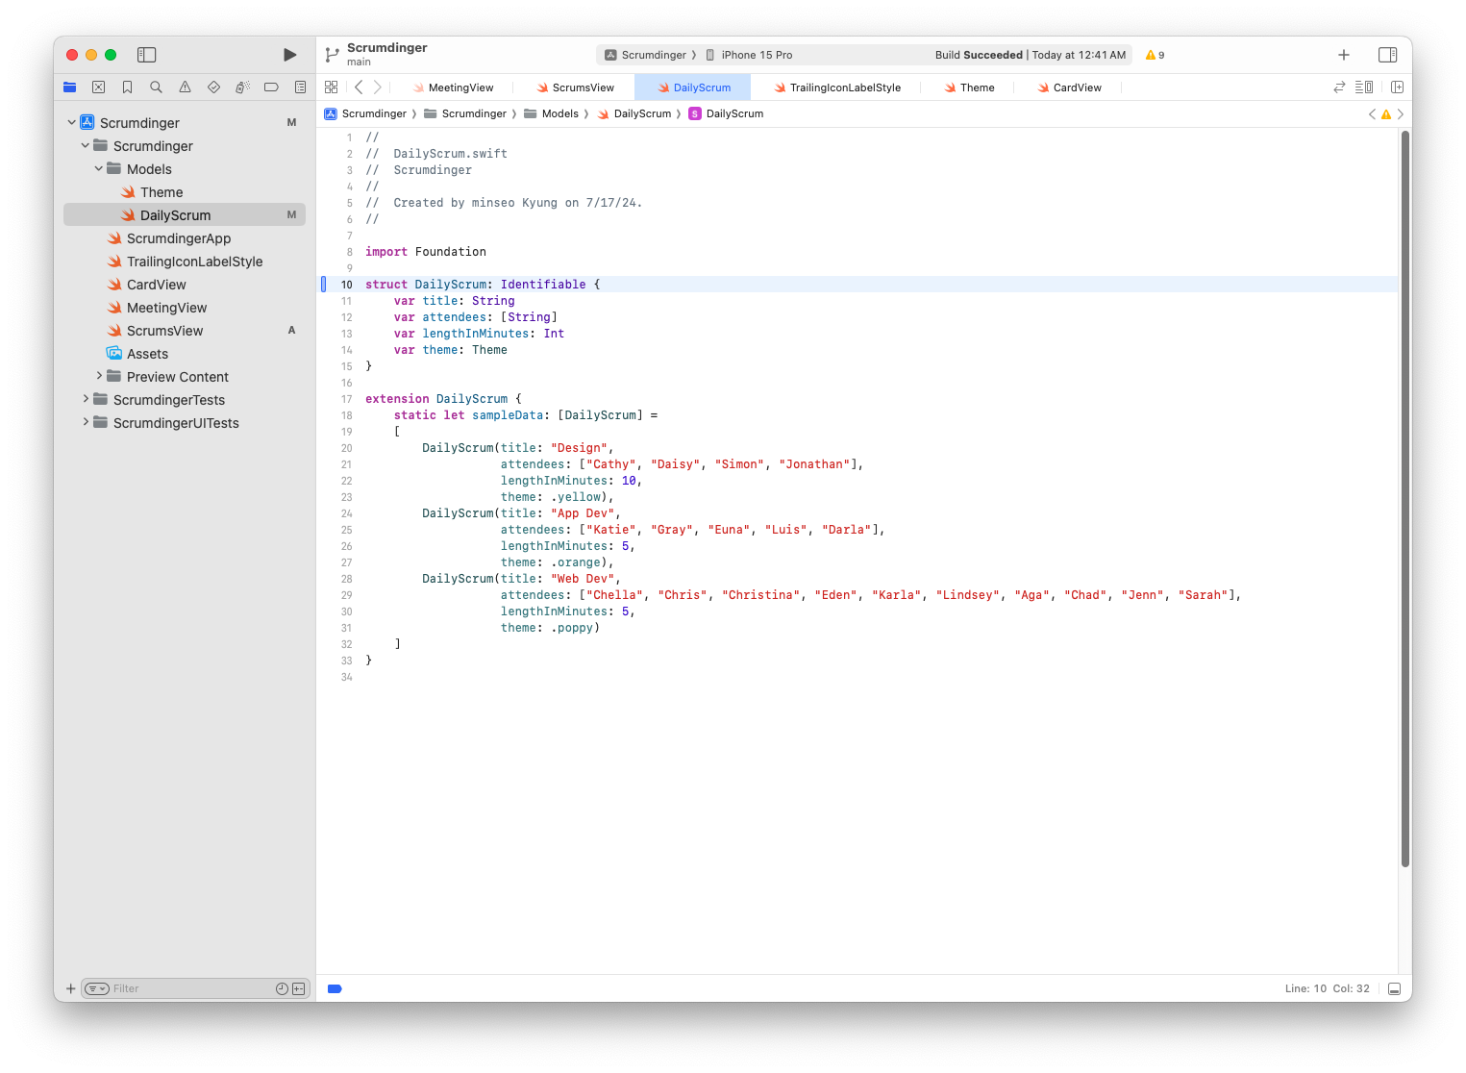Click the editor vertical scrollbar
Screen dimensions: 1466x1073
pos(1405,499)
